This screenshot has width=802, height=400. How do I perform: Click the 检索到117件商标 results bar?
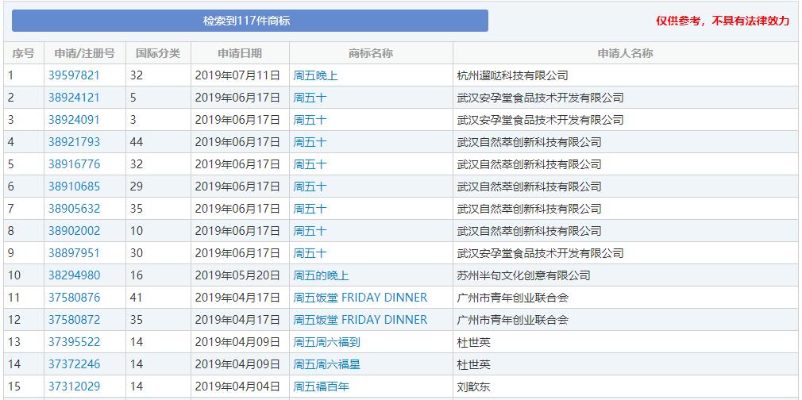pos(249,21)
